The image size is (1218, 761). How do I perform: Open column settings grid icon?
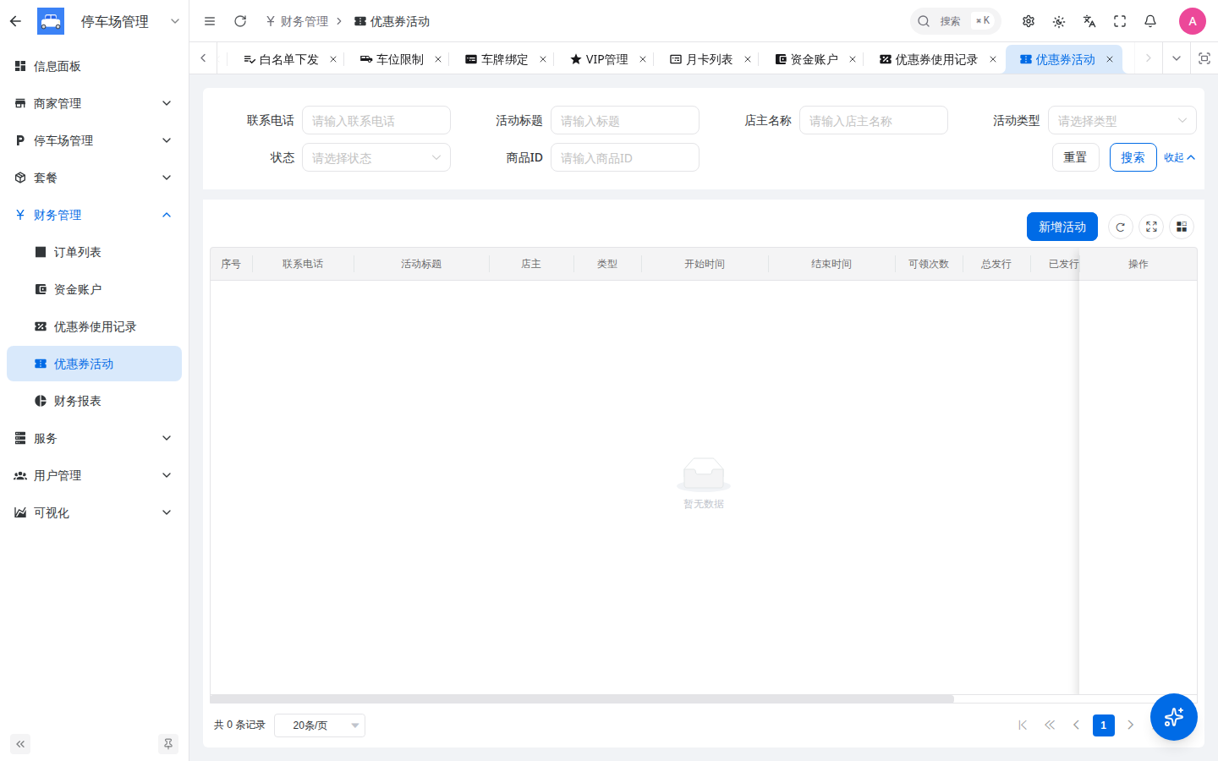tap(1182, 227)
